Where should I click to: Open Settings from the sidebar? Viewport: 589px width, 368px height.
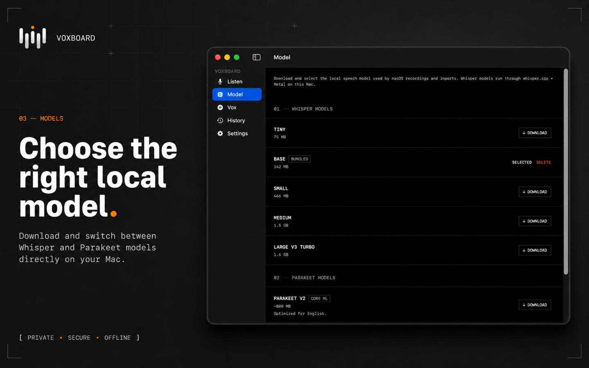click(237, 134)
